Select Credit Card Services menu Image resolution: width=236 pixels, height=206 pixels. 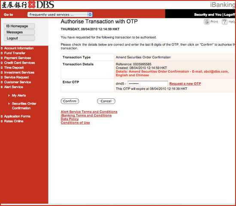coord(19,63)
